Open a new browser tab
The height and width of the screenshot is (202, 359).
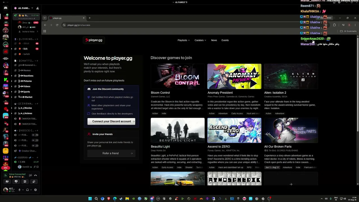[x=90, y=18]
